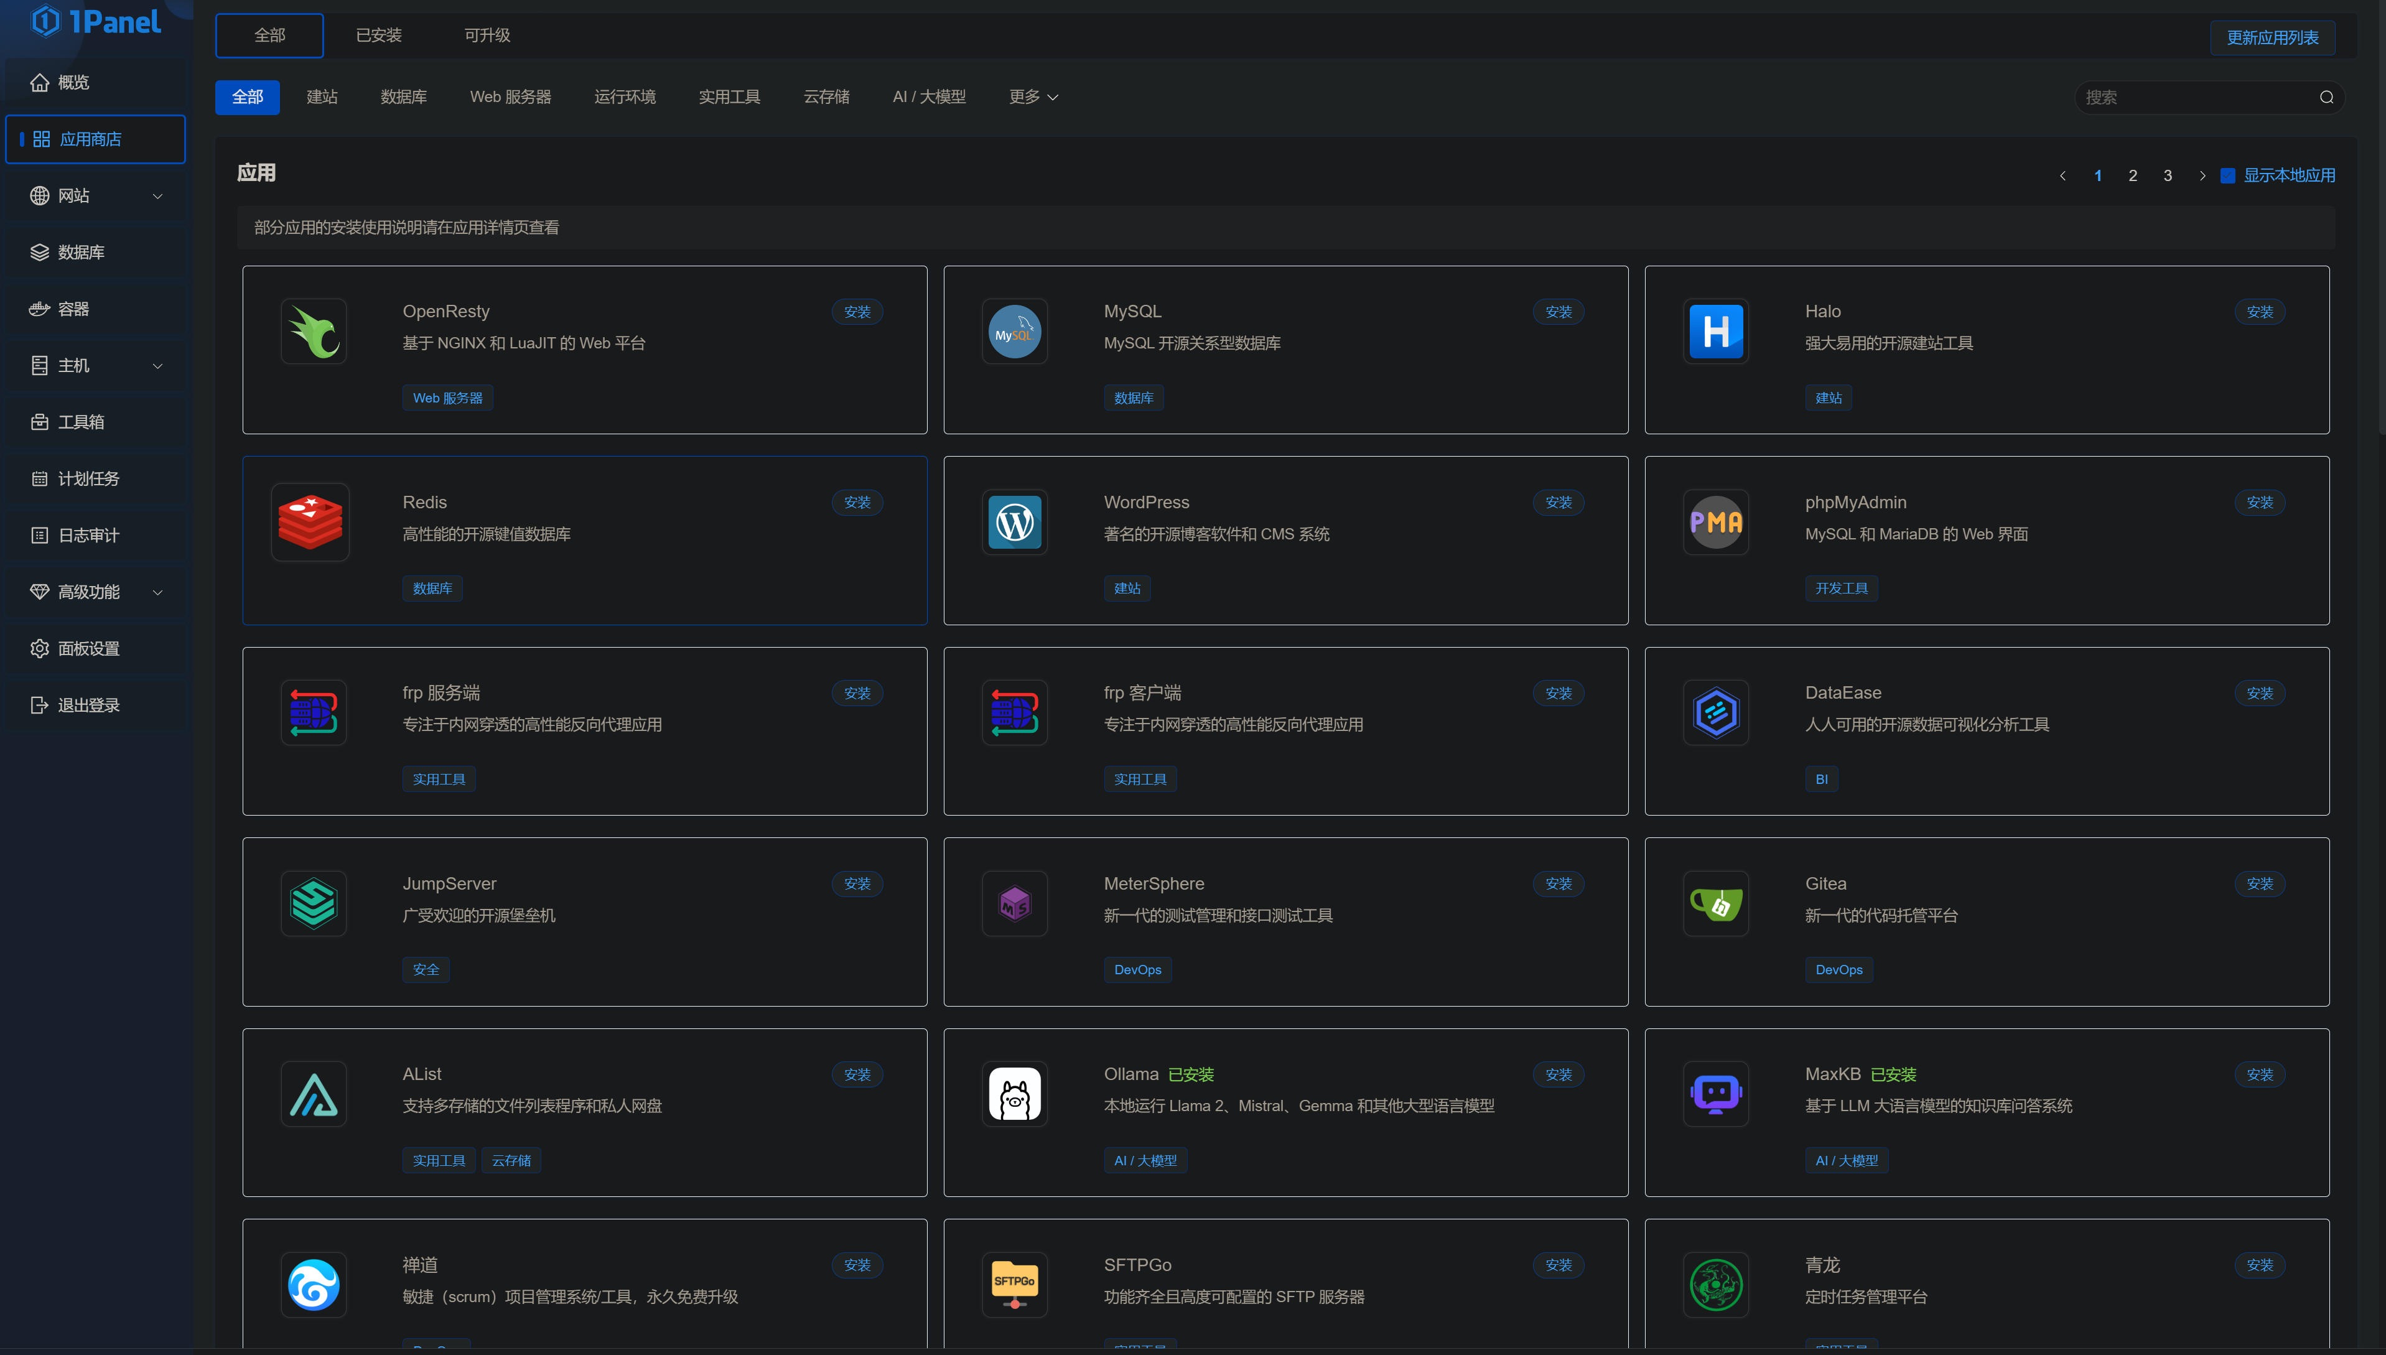Viewport: 2386px width, 1355px height.
Task: Go to previous page arrow
Action: pyautogui.click(x=2062, y=176)
